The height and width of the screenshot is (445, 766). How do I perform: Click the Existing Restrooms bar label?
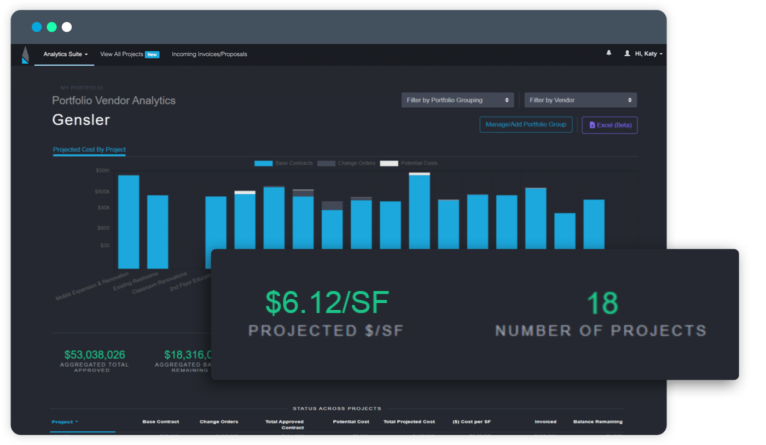pyautogui.click(x=136, y=281)
